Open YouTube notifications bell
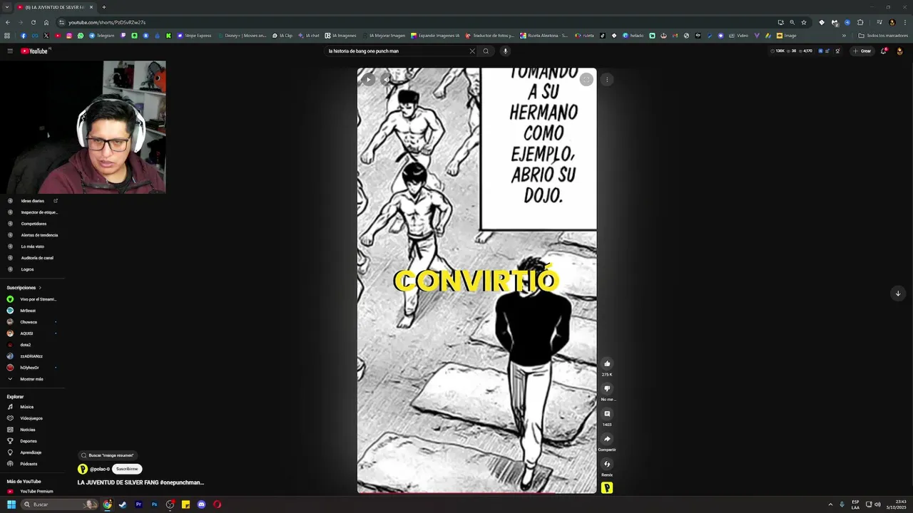The height and width of the screenshot is (513, 913). (883, 51)
